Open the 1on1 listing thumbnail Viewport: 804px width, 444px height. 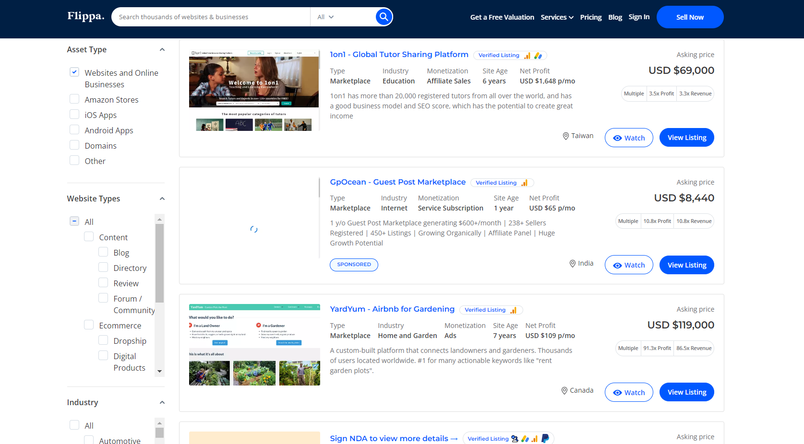pos(254,91)
